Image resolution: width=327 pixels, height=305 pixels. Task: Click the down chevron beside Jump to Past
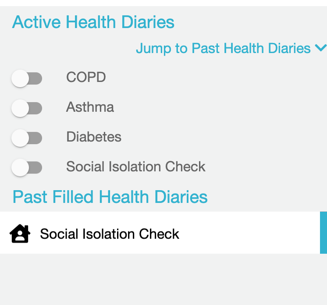tap(321, 48)
